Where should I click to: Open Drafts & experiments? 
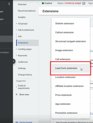tap(24, 87)
